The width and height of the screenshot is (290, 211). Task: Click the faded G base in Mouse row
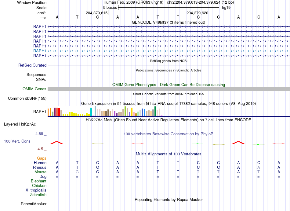pos(77,172)
